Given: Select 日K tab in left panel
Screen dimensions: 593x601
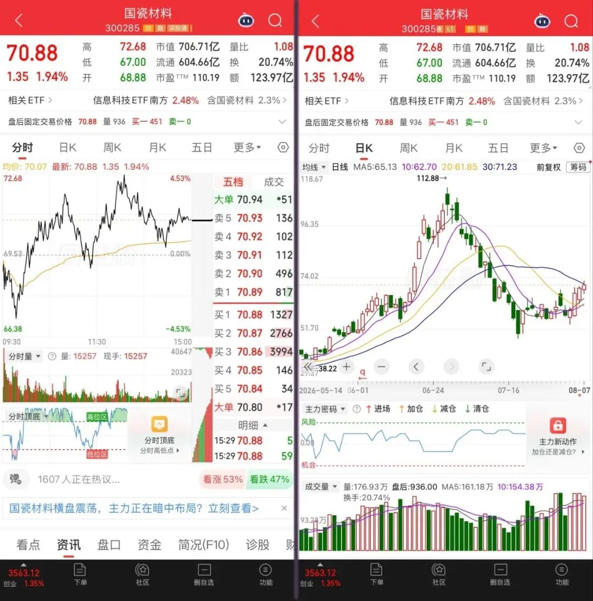Looking at the screenshot, I should point(68,147).
